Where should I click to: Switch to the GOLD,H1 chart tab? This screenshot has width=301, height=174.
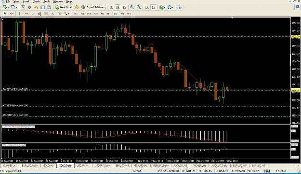[x=48, y=165]
